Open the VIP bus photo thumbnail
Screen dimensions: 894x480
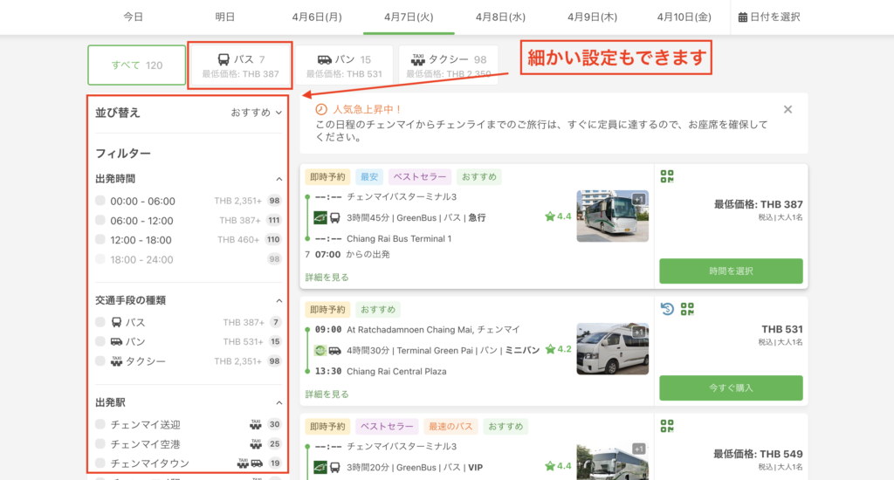point(612,460)
